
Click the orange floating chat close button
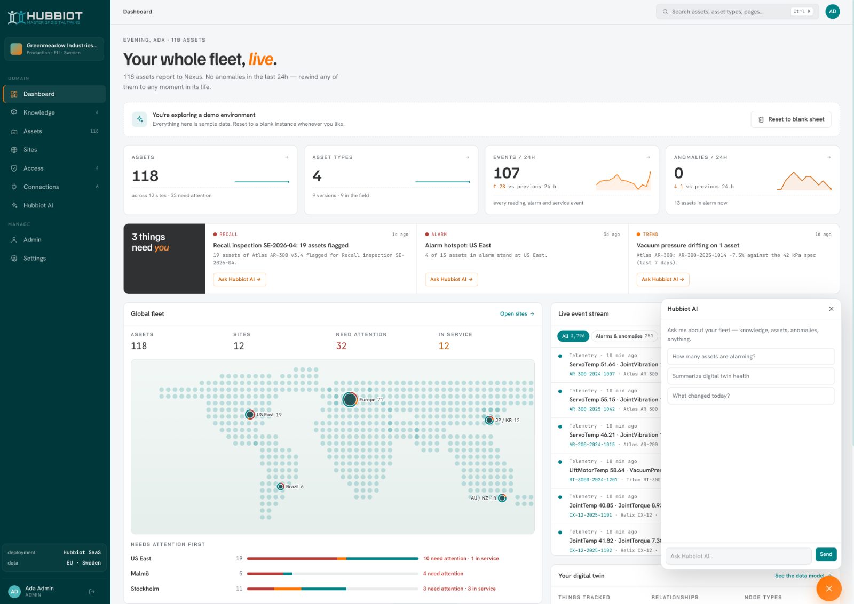[x=828, y=589]
